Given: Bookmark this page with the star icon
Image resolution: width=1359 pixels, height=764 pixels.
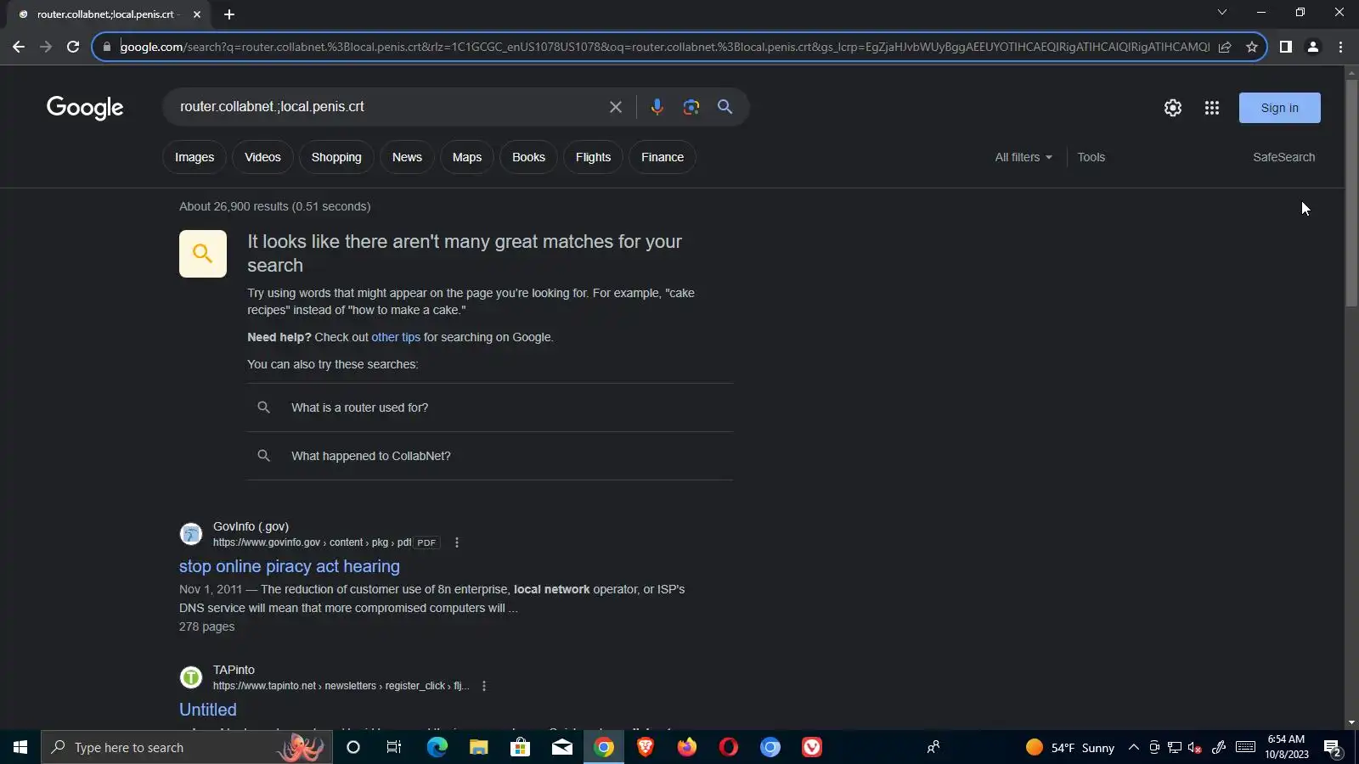Looking at the screenshot, I should [1252, 47].
